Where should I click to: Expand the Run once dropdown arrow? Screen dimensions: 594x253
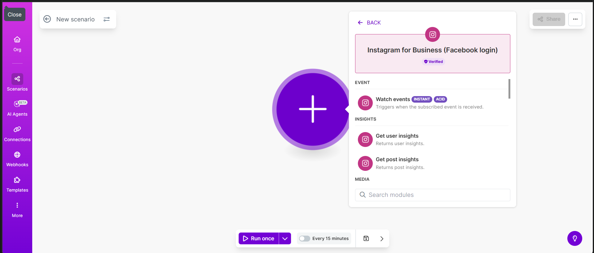coord(285,238)
